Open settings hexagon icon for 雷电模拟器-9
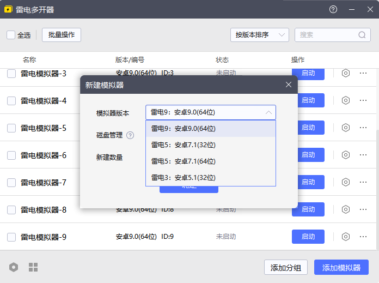The height and width of the screenshot is (283, 379). pyautogui.click(x=345, y=237)
